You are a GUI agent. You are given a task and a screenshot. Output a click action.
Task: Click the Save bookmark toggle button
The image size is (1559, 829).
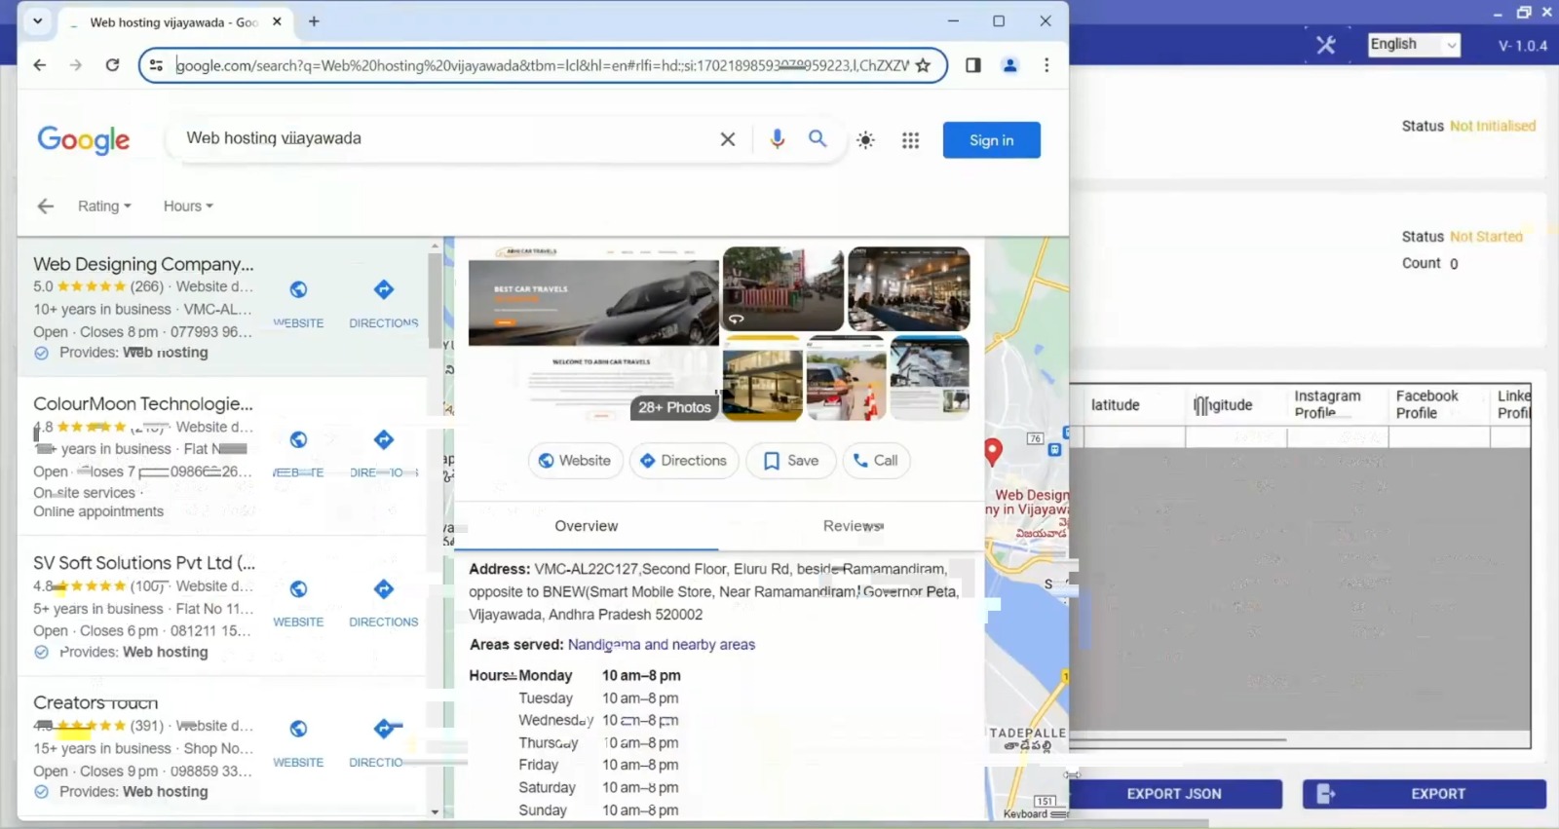coord(790,461)
